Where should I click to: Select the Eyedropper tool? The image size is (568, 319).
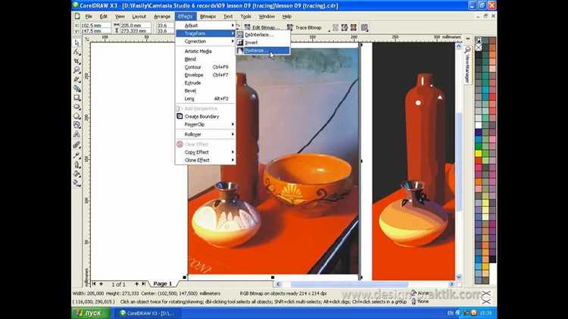(76, 155)
